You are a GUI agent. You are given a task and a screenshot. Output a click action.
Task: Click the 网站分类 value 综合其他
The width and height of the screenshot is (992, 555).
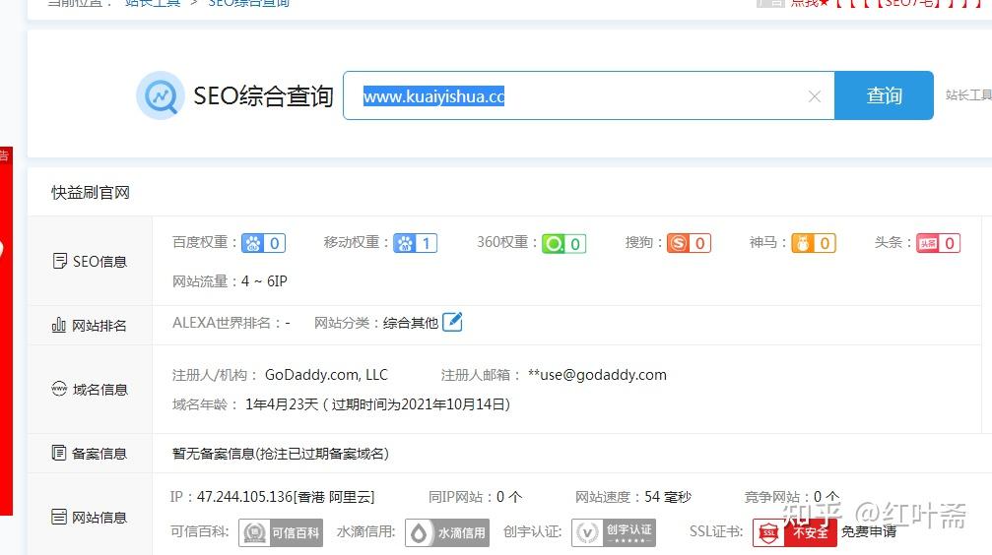tap(411, 323)
